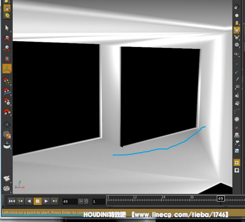Step to previous frame green button

click(21, 201)
